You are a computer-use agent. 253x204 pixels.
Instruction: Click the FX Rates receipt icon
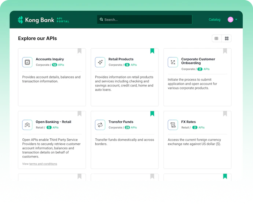[173, 125]
